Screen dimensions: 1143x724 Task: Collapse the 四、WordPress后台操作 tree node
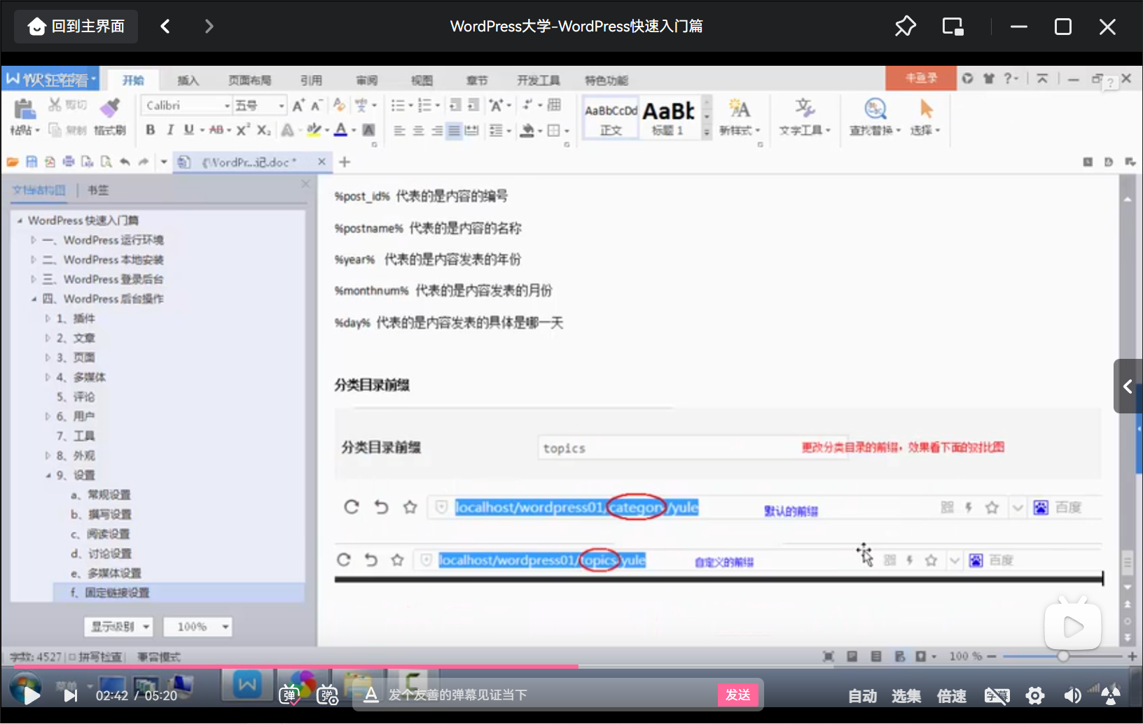(33, 299)
